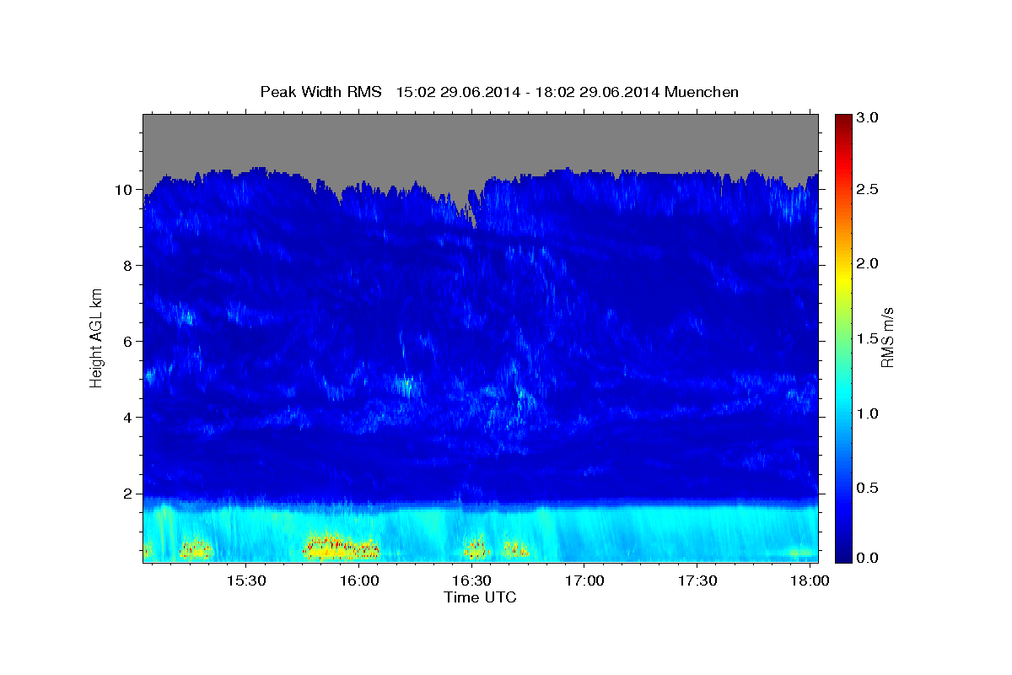Viewport: 1012px width, 675px height.
Task: Click the 17:00 time tick label
Action: point(584,581)
